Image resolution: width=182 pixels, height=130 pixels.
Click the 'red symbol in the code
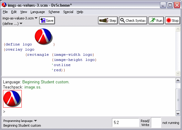tap(56, 70)
